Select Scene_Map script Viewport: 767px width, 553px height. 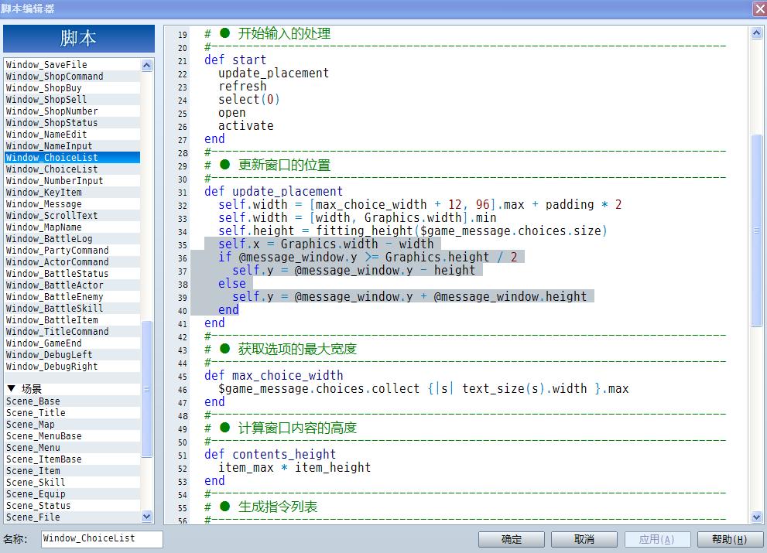(x=73, y=425)
